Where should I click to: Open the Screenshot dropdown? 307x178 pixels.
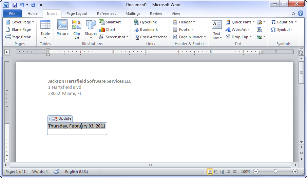[114, 37]
